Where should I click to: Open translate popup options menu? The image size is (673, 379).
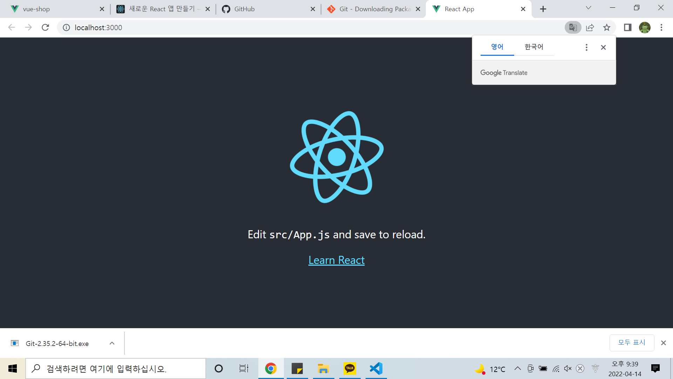(586, 47)
